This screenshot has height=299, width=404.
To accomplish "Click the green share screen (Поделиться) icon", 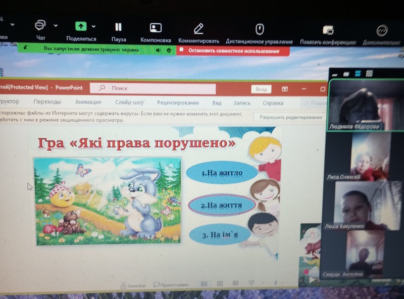I will [81, 26].
